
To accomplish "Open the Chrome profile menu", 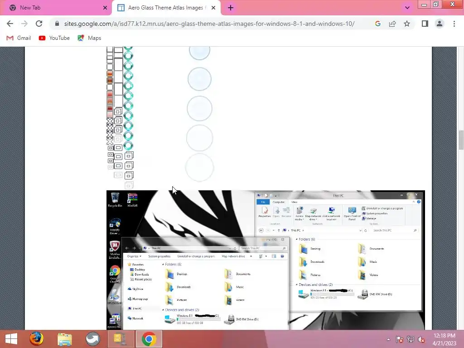I will pyautogui.click(x=440, y=24).
